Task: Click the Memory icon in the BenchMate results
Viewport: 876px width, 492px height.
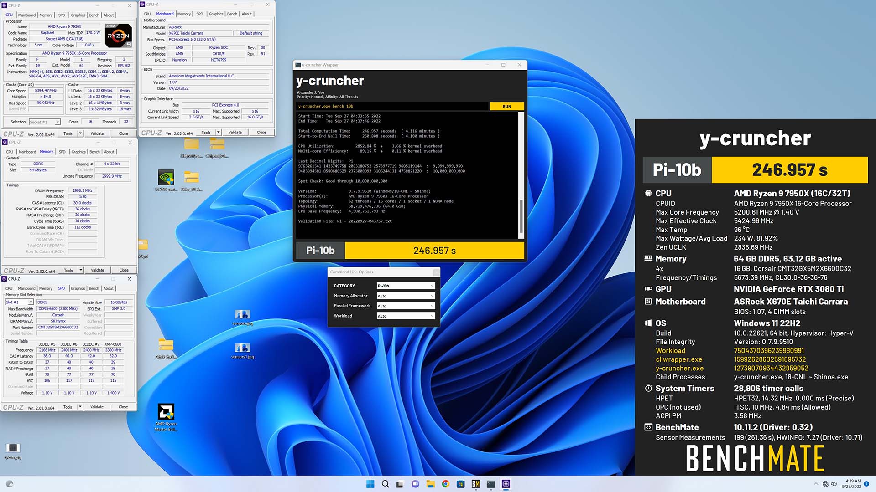Action: (x=648, y=259)
